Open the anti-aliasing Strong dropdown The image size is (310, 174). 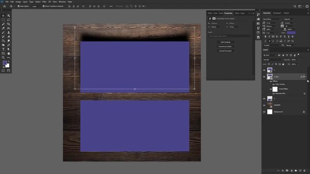point(291,45)
